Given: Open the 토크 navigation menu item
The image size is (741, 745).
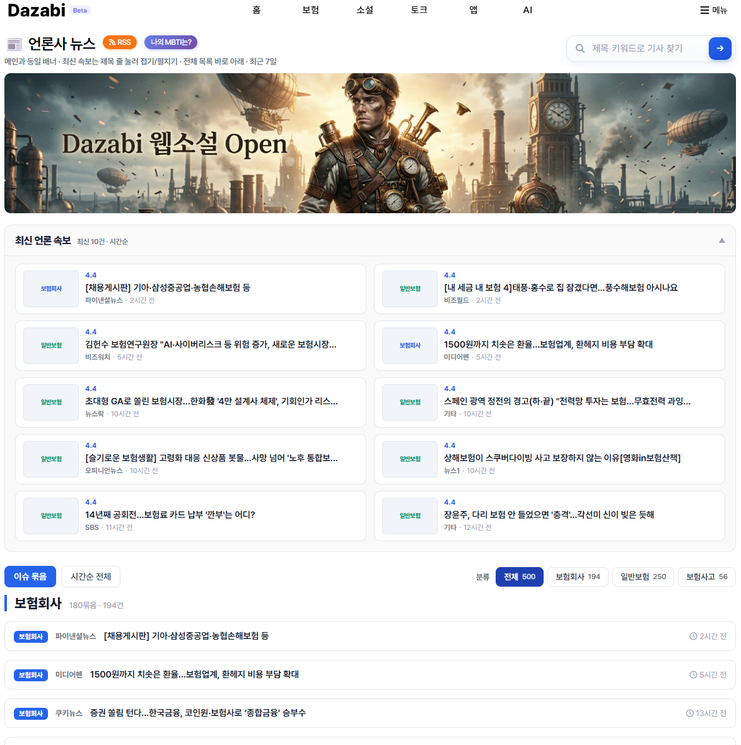Looking at the screenshot, I should click(x=419, y=10).
